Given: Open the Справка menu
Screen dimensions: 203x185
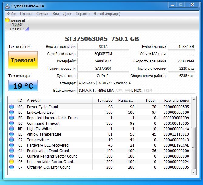Looking at the screenshot, I should (x=83, y=14).
